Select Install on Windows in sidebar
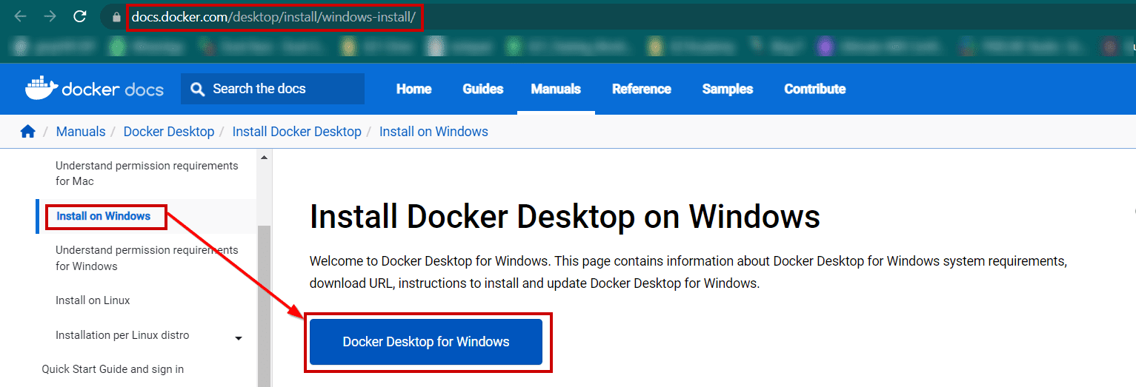This screenshot has height=387, width=1136. click(104, 216)
